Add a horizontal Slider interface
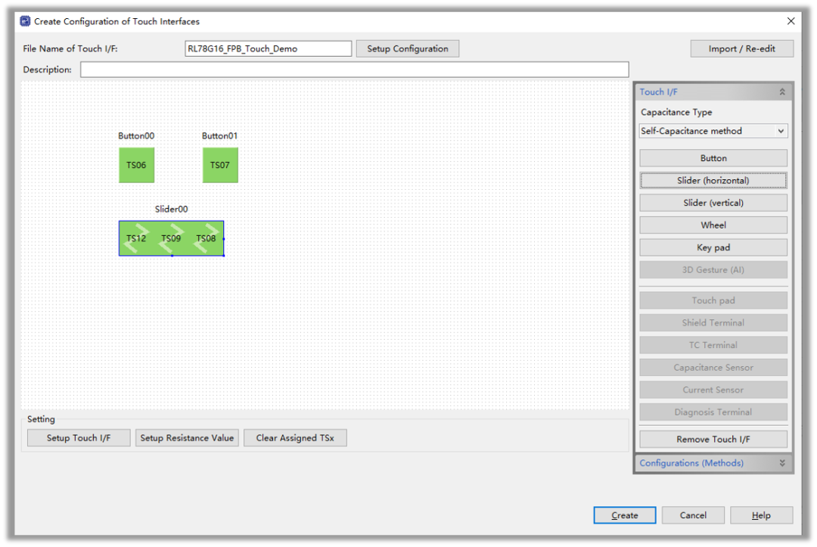This screenshot has height=547, width=817. coord(713,181)
